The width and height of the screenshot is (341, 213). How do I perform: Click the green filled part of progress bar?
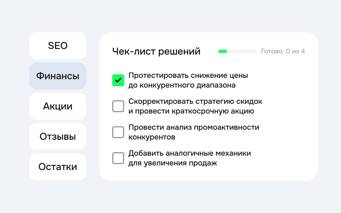point(223,51)
